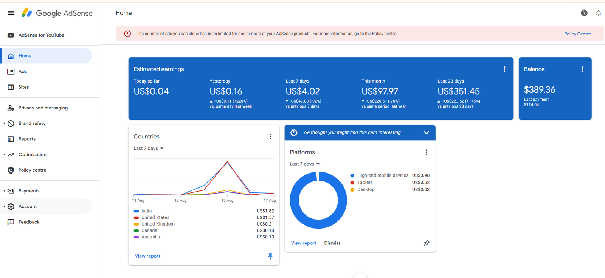This screenshot has height=278, width=605.
Task: Dismiss the Platforms suggestion card
Action: coord(332,243)
